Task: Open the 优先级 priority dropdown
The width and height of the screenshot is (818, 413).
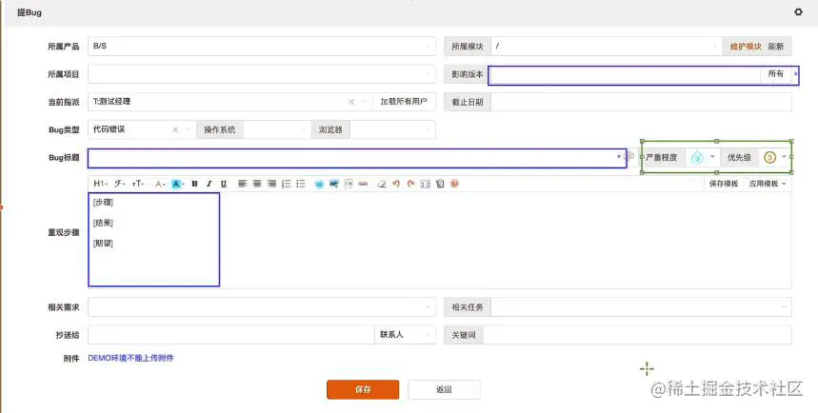Action: 775,157
